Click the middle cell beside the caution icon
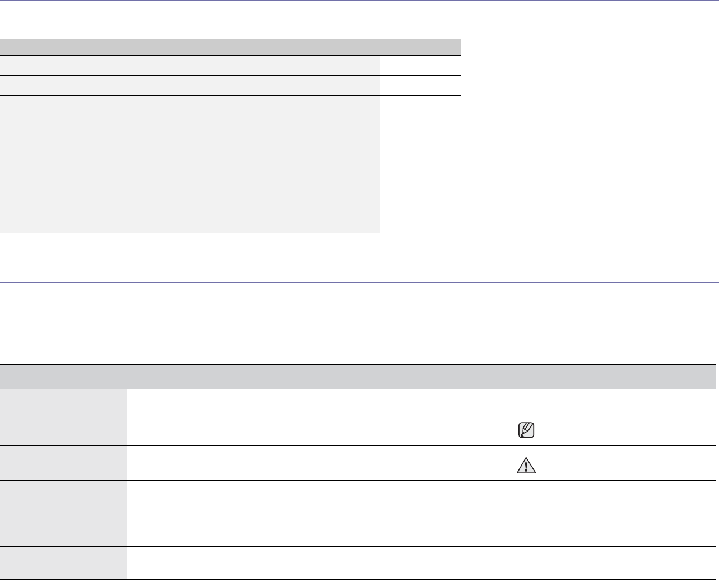This screenshot has height=580, width=719. point(317,463)
